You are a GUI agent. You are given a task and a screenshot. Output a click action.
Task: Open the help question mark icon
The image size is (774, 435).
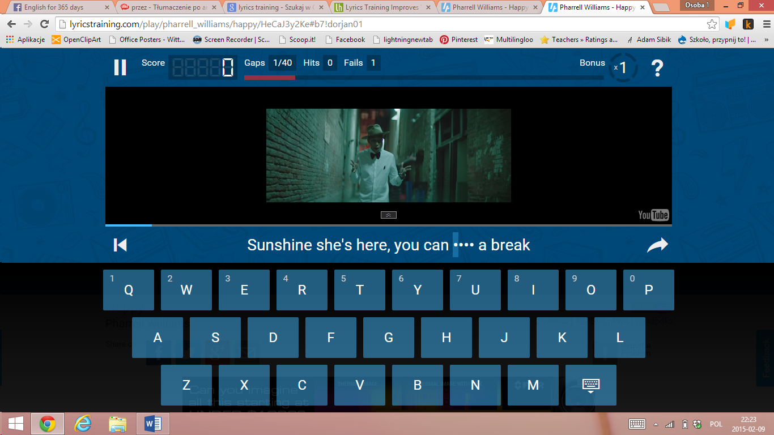(657, 68)
